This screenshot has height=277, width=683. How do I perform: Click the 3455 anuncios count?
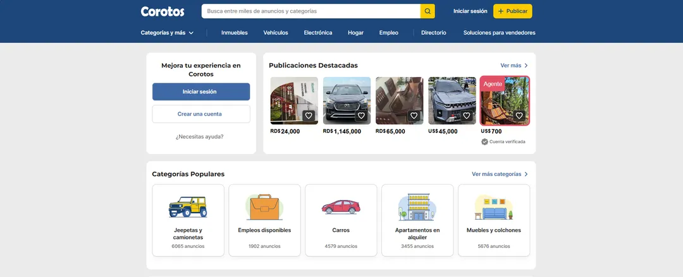417,246
